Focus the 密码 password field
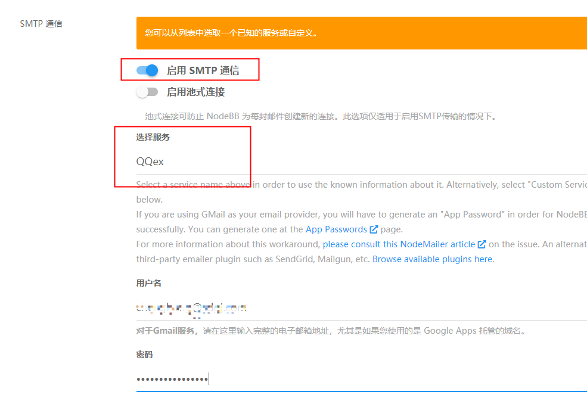 coord(362,380)
